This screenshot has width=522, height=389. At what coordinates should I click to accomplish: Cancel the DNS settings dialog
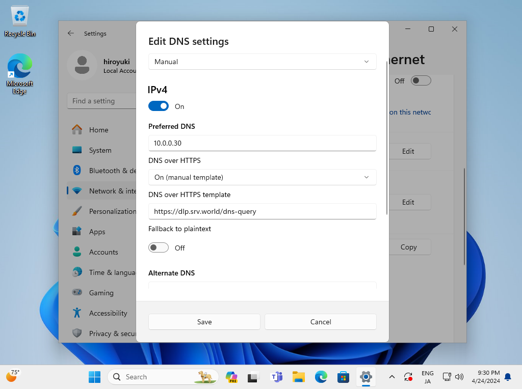320,322
